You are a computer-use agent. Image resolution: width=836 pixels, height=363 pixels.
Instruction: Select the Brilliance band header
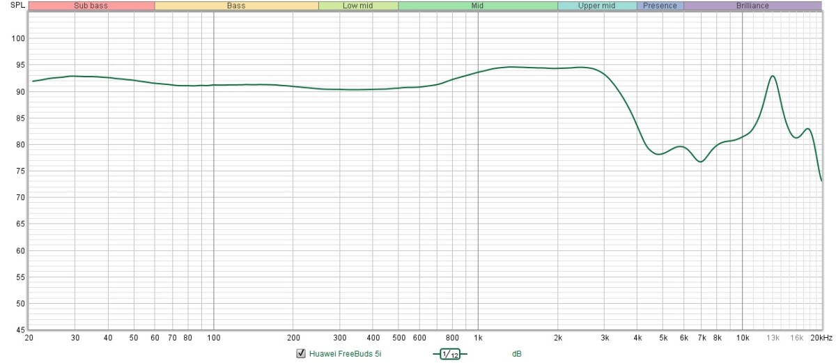click(x=752, y=6)
